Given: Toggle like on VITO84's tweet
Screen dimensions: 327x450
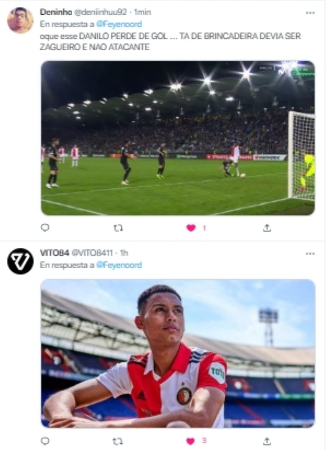Looking at the screenshot, I should tap(191, 441).
